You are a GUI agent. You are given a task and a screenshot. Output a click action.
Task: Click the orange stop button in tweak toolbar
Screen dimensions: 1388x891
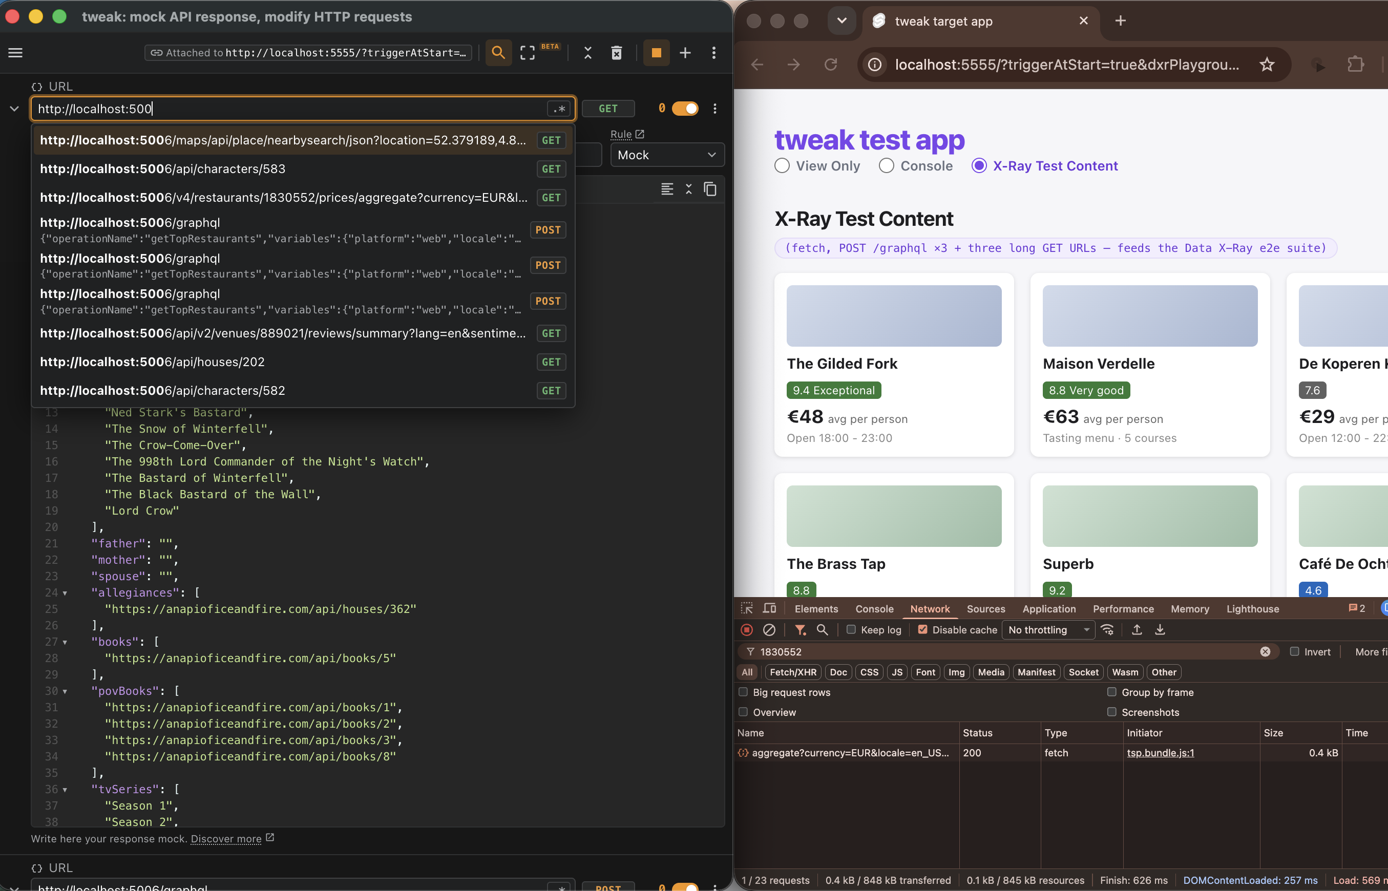[x=656, y=53]
